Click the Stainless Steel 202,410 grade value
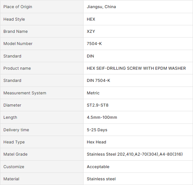 pos(135,154)
